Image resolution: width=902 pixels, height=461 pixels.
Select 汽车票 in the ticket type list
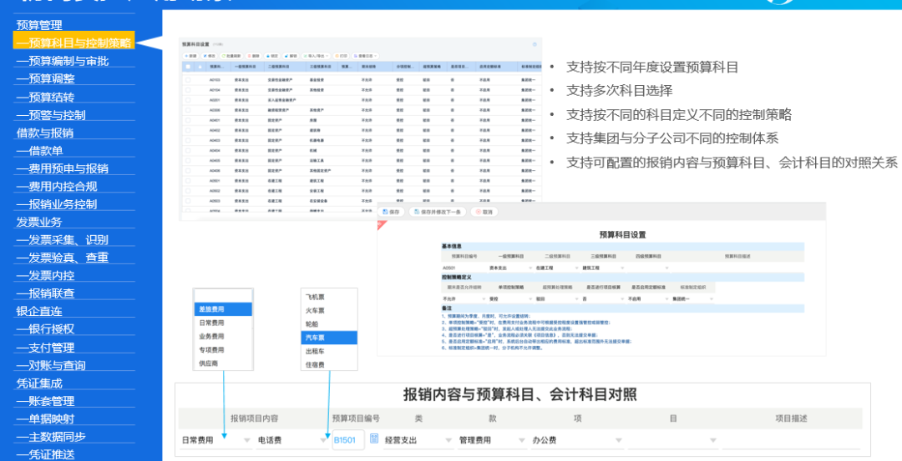tap(329, 338)
